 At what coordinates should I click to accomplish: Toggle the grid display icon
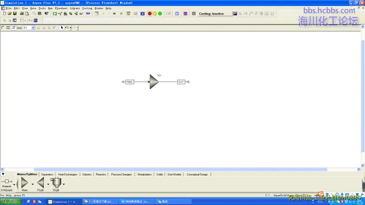click(8, 28)
